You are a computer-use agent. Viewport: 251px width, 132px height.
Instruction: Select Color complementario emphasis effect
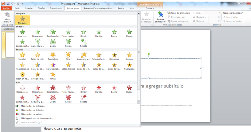[53, 66]
